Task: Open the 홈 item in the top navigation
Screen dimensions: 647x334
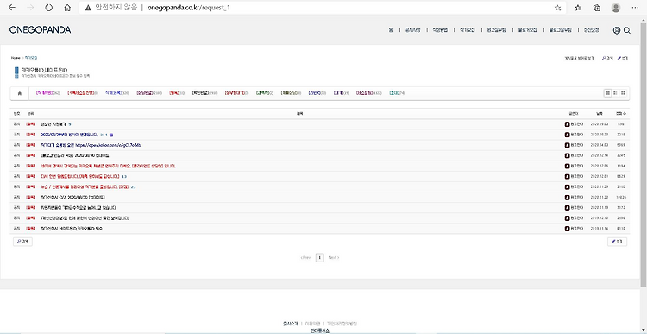Action: click(390, 30)
